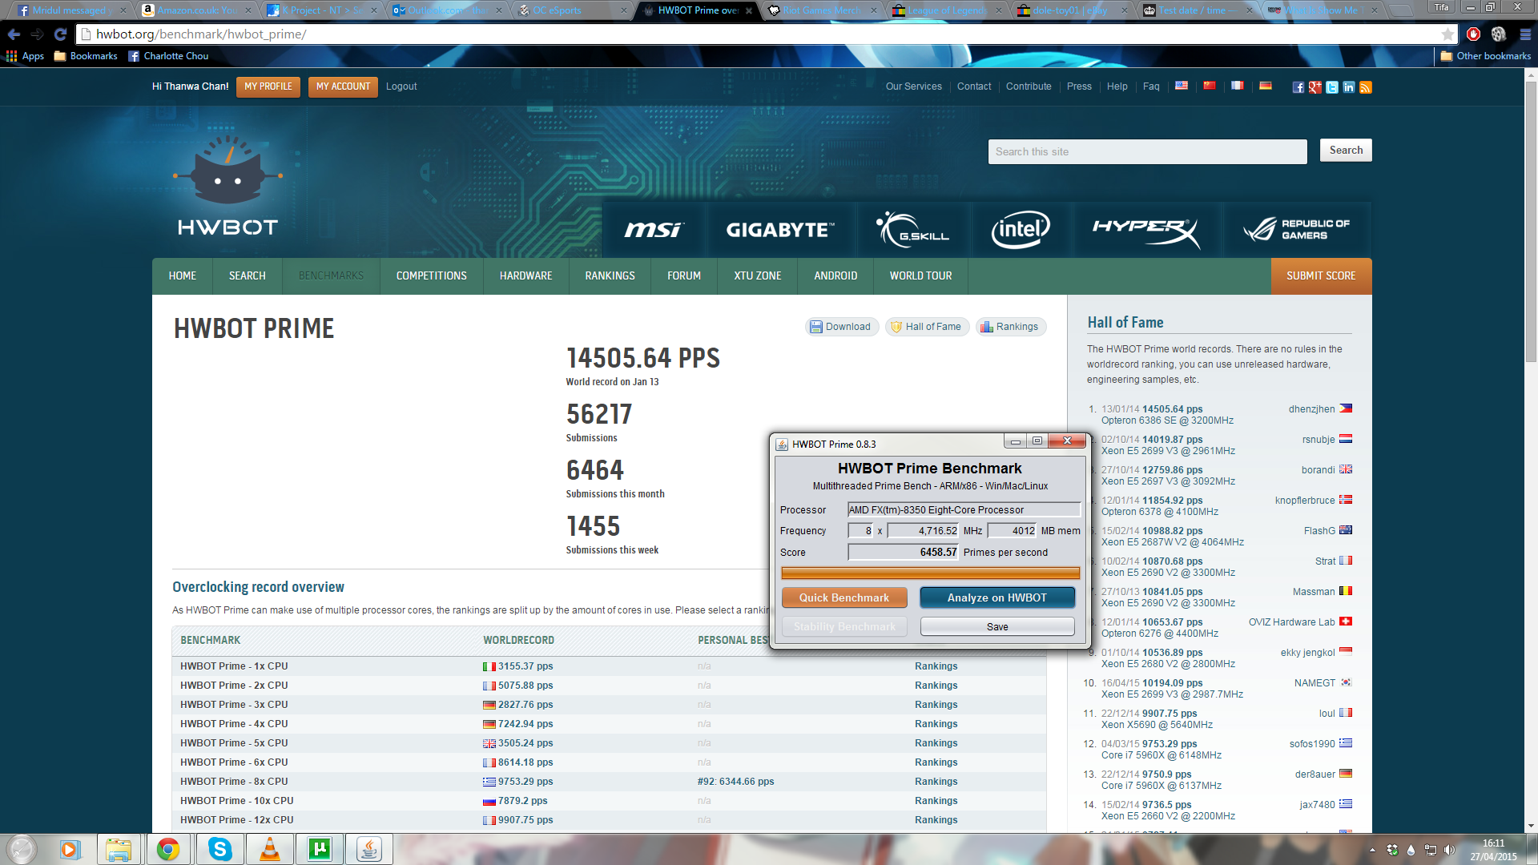The width and height of the screenshot is (1538, 865).
Task: Open the HyperX sponsor logo
Action: tap(1146, 230)
